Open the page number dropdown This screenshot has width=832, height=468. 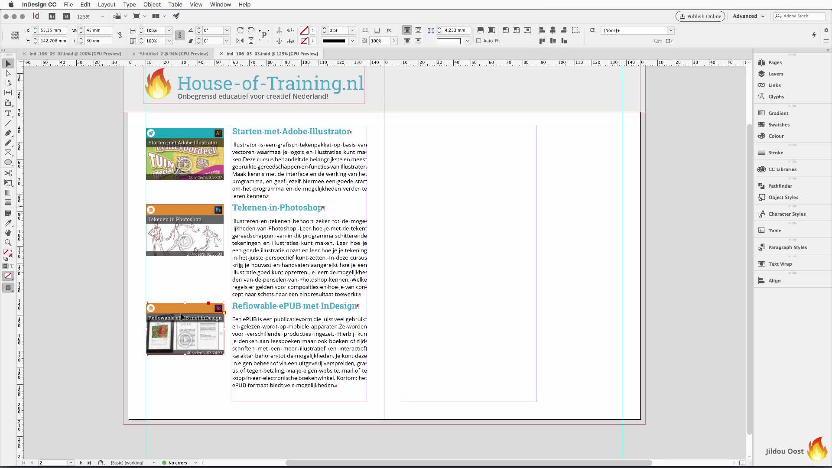[71, 463]
